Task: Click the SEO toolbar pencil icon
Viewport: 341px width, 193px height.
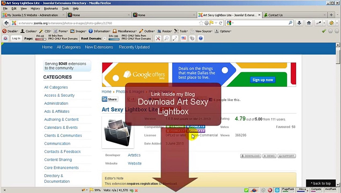Action: pos(175,38)
